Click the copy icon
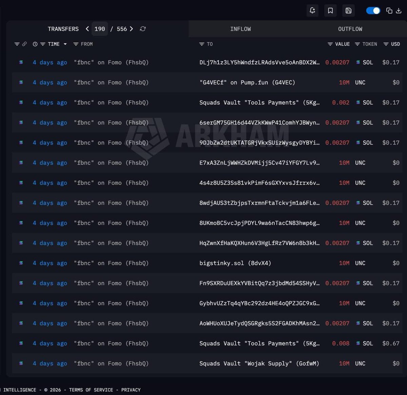Viewport: 407px width, 395px height. point(389,11)
